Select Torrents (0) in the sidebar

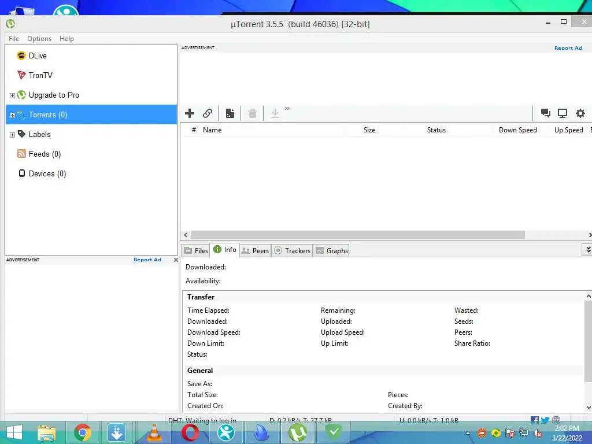91,115
